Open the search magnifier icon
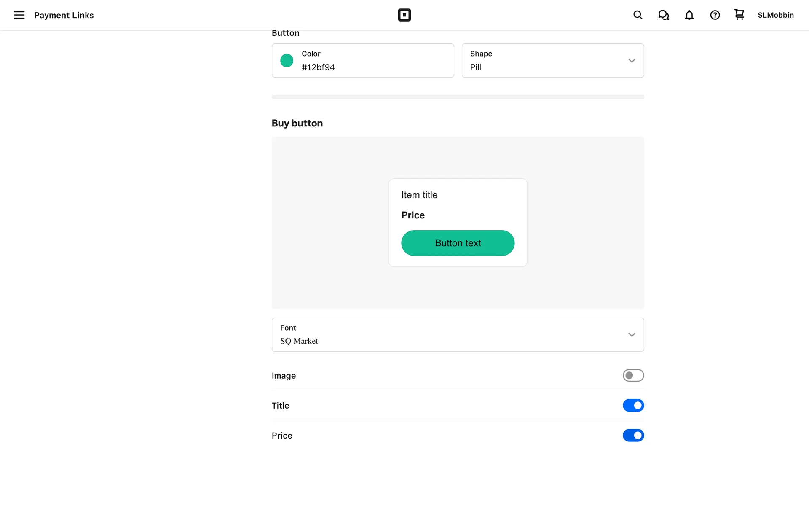This screenshot has width=809, height=506. 638,15
